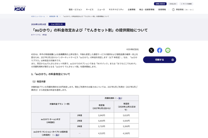Click the 2026年10月16日 date text
Screen dimensions: 208x138
38,24
